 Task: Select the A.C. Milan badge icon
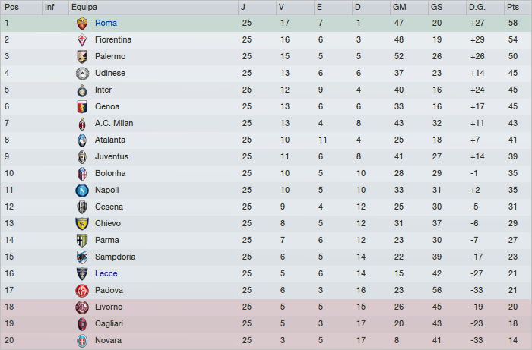tap(82, 123)
